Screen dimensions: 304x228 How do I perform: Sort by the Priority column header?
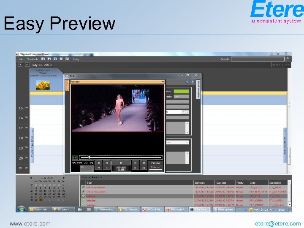coord(242,183)
